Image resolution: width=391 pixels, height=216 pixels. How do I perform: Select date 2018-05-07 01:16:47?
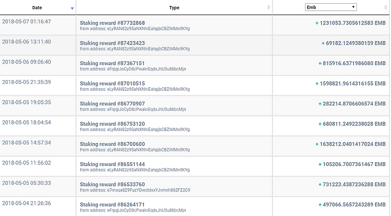(27, 22)
